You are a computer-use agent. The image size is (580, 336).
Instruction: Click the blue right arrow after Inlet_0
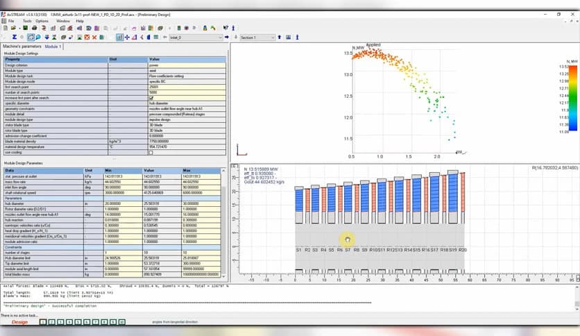point(227,37)
